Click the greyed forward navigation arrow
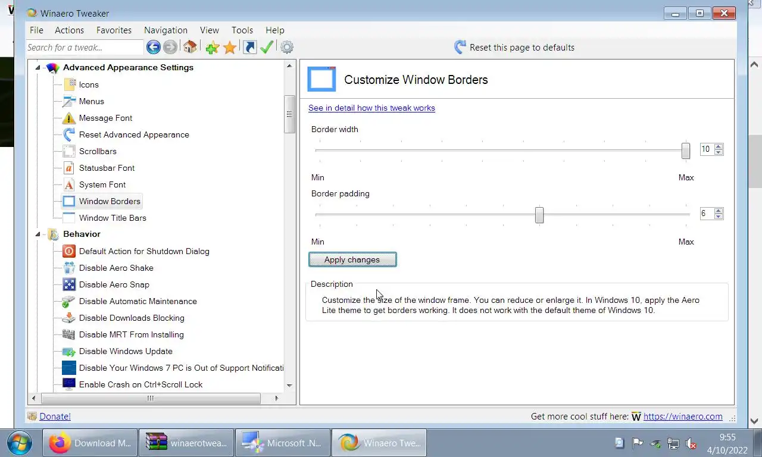The height and width of the screenshot is (457, 762). click(x=170, y=47)
